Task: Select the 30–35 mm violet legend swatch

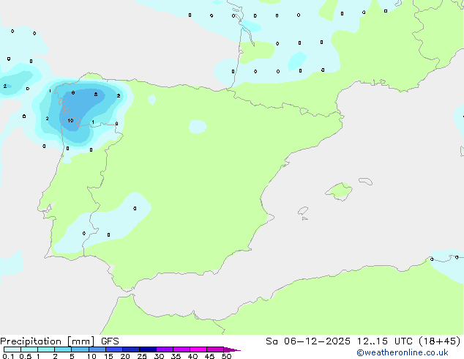Action: click(x=165, y=349)
